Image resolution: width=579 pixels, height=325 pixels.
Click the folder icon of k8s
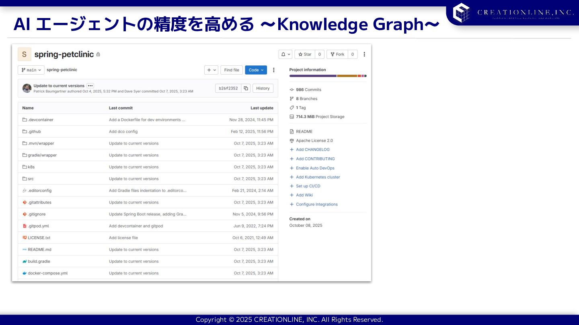pos(25,167)
